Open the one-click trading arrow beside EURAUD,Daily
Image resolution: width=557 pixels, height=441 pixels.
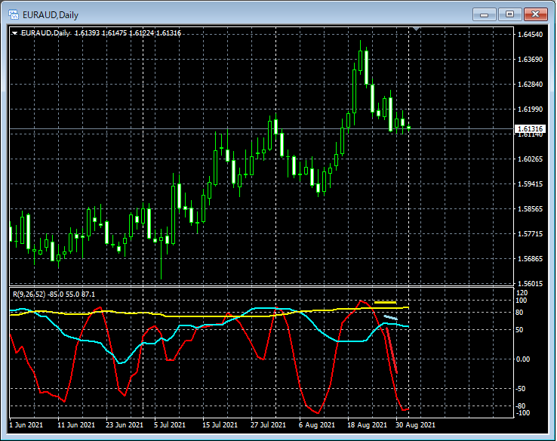click(x=14, y=33)
